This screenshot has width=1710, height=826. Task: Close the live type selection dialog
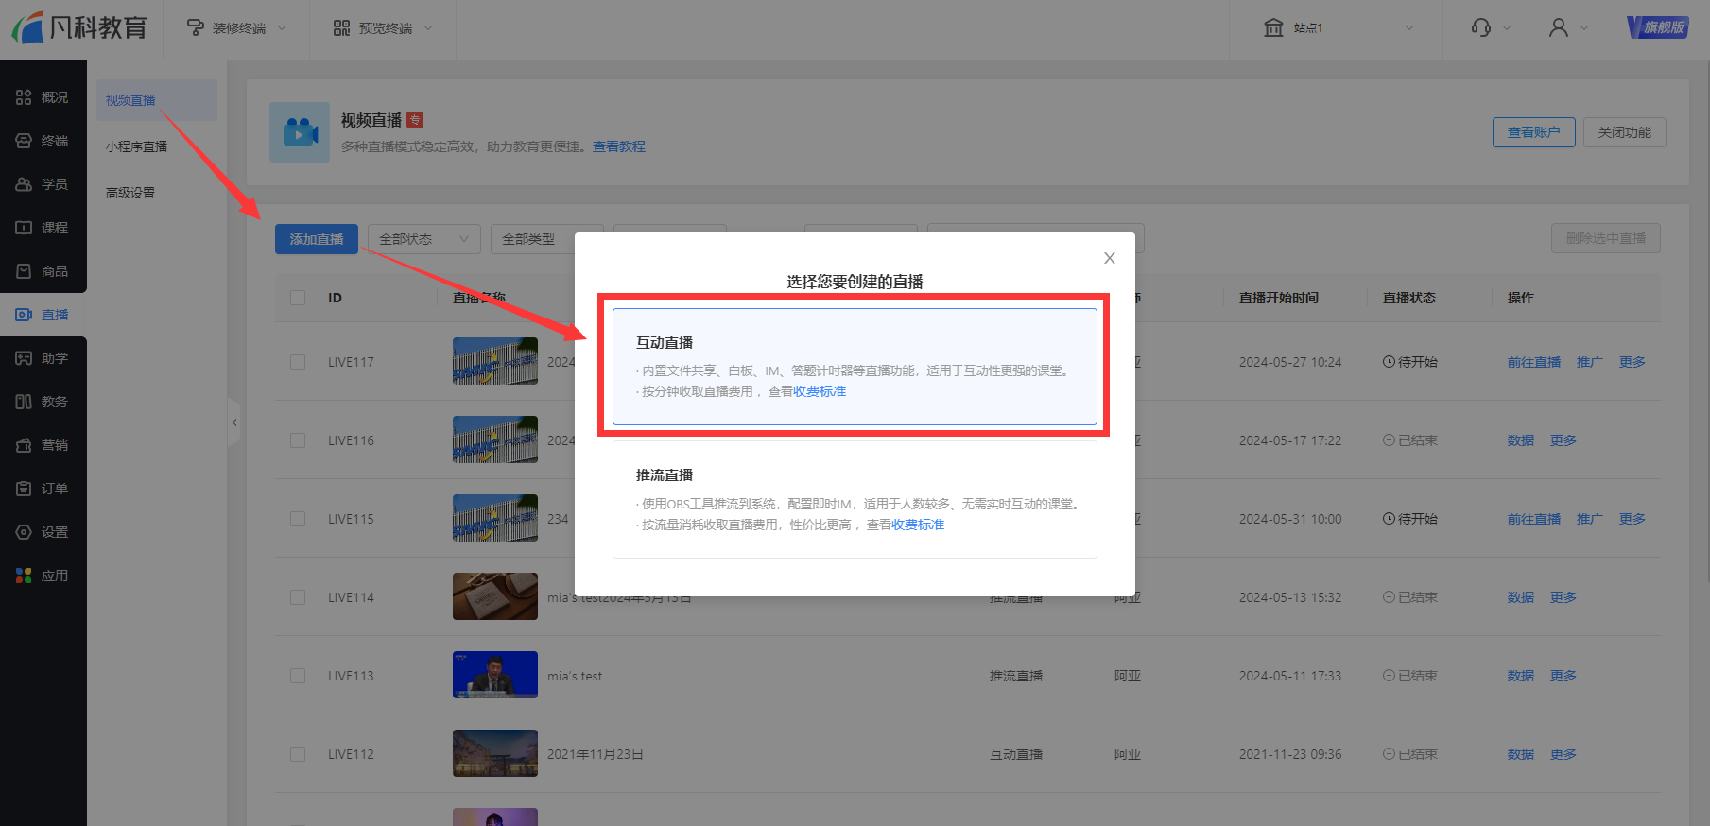pyautogui.click(x=1110, y=258)
